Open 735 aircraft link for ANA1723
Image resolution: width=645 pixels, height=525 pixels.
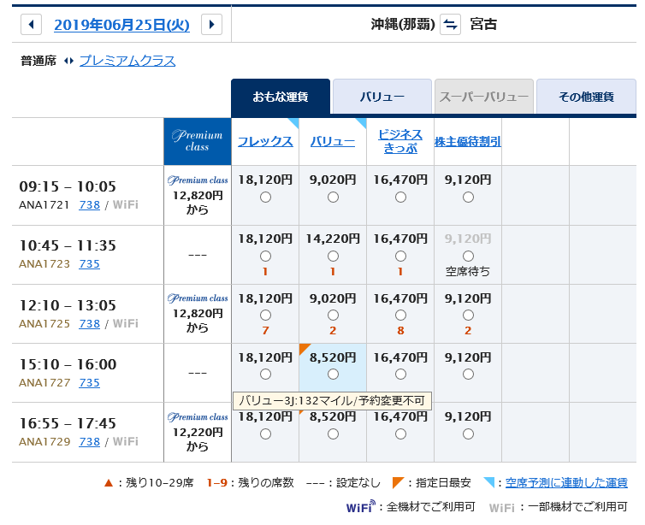coord(89,263)
